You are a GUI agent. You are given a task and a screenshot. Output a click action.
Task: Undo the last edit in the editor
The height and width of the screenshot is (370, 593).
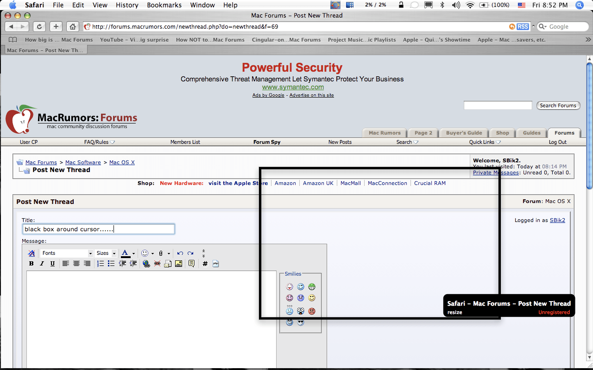[180, 253]
